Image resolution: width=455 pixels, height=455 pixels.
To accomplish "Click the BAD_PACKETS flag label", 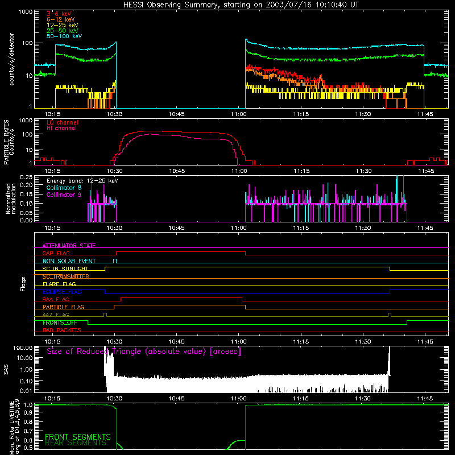I will pos(62,330).
